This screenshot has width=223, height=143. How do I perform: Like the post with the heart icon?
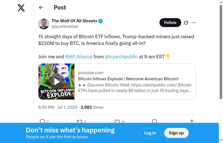coord(117,122)
